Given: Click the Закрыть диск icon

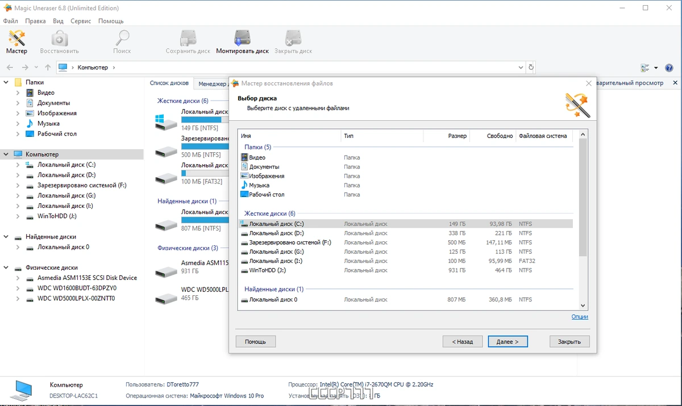Looking at the screenshot, I should pyautogui.click(x=293, y=38).
